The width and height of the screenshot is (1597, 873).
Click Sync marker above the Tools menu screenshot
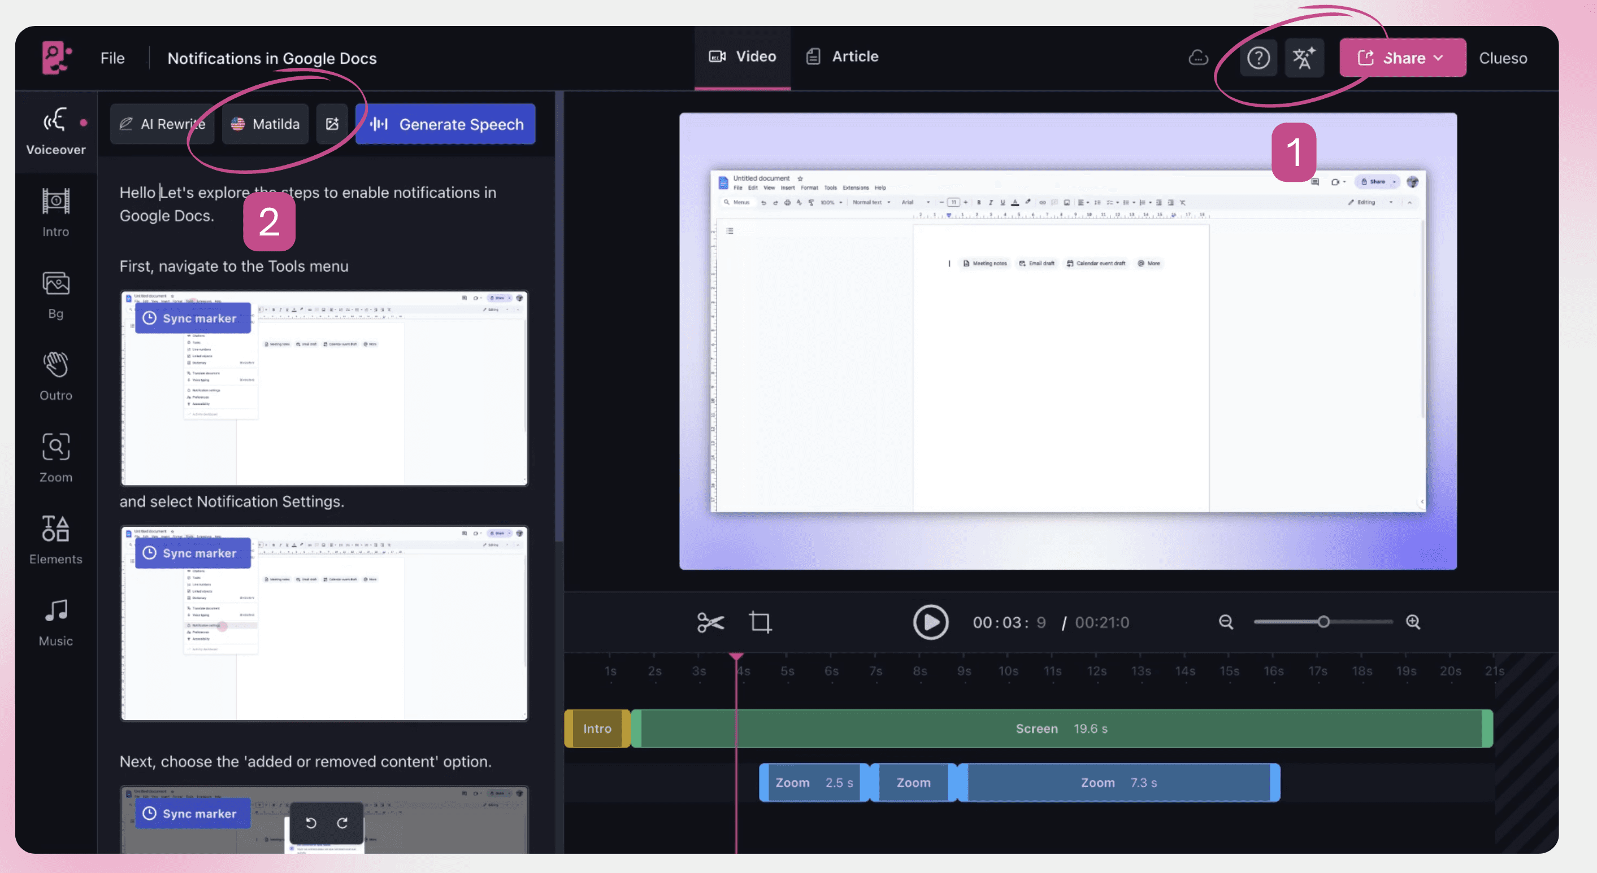(193, 318)
